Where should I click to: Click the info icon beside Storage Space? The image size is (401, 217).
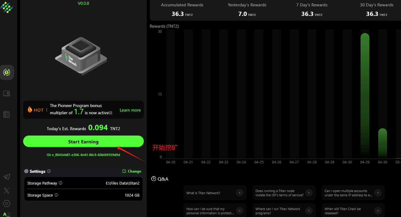57,195
